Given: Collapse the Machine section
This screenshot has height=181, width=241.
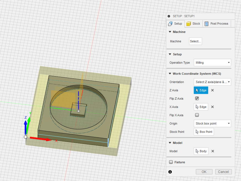Looking at the screenshot, I should [170, 32].
